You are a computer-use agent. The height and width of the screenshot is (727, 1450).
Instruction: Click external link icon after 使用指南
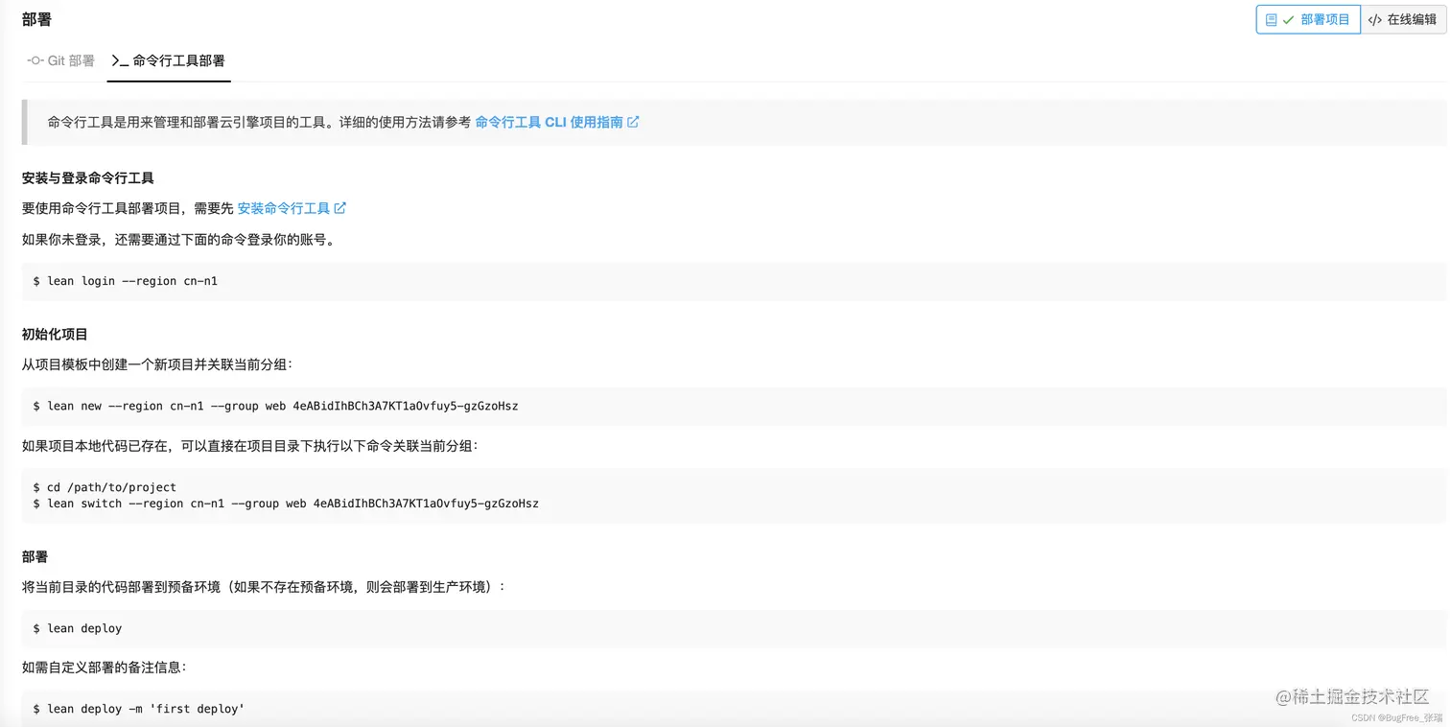(x=633, y=122)
